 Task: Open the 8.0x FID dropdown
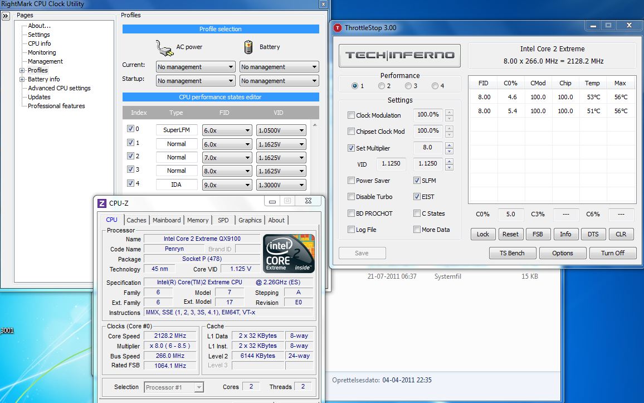[227, 171]
